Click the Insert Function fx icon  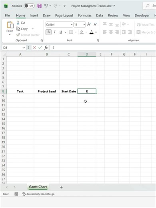click(x=46, y=48)
